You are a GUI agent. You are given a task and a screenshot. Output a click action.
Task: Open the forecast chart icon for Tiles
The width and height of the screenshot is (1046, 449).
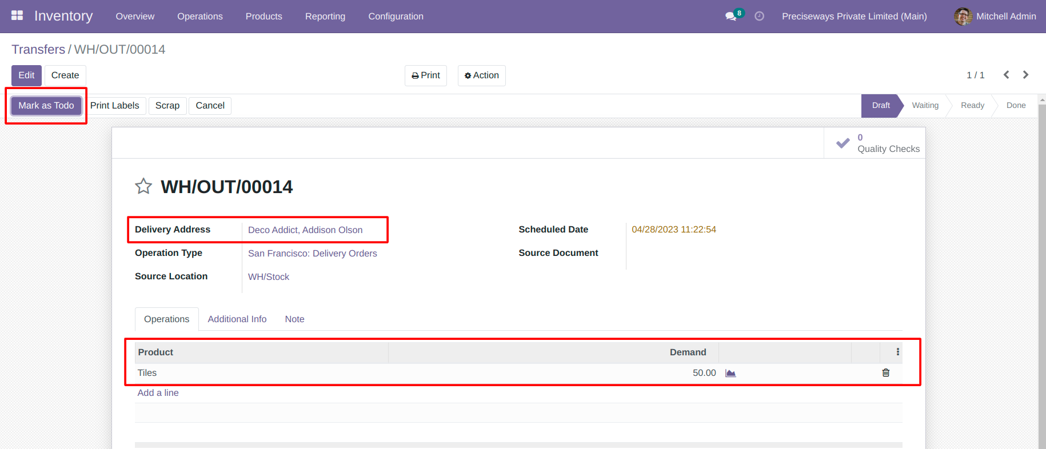[730, 373]
